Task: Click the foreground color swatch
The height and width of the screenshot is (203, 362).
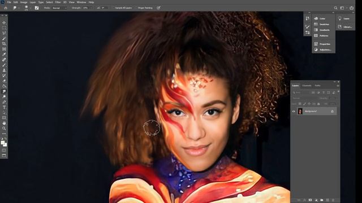Action: point(3,143)
